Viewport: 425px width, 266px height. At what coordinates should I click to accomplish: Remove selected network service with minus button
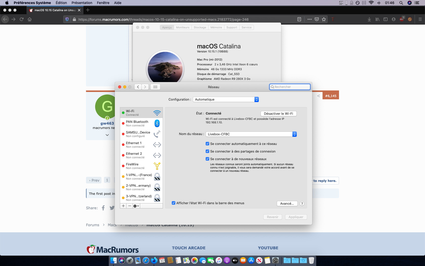point(130,206)
